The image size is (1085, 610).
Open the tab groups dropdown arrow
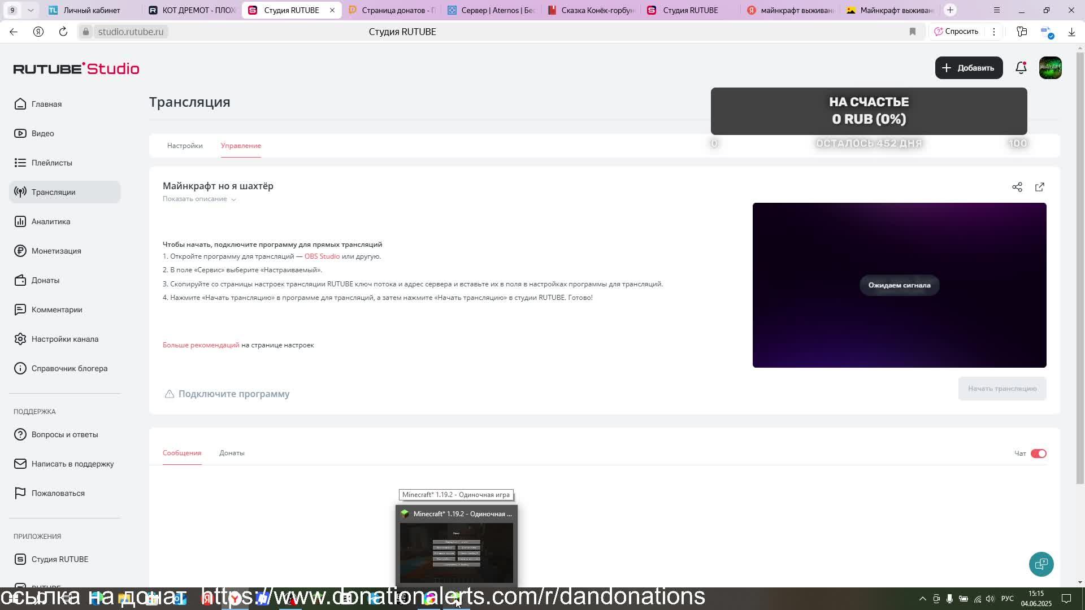click(31, 10)
